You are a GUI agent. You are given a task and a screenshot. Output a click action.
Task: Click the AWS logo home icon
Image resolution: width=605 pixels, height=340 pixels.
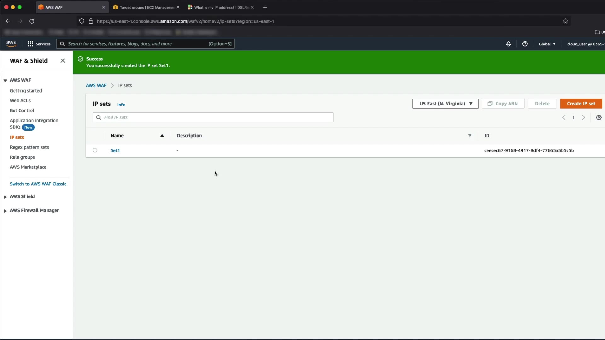coord(11,43)
